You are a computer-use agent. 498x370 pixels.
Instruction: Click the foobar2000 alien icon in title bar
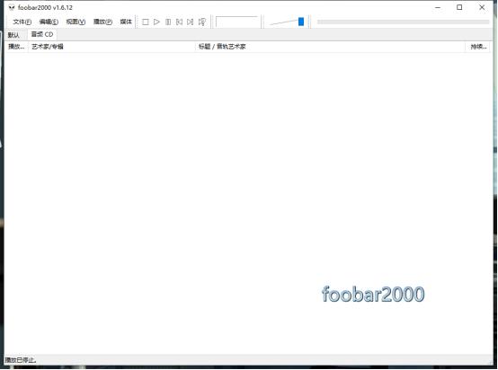pos(12,7)
